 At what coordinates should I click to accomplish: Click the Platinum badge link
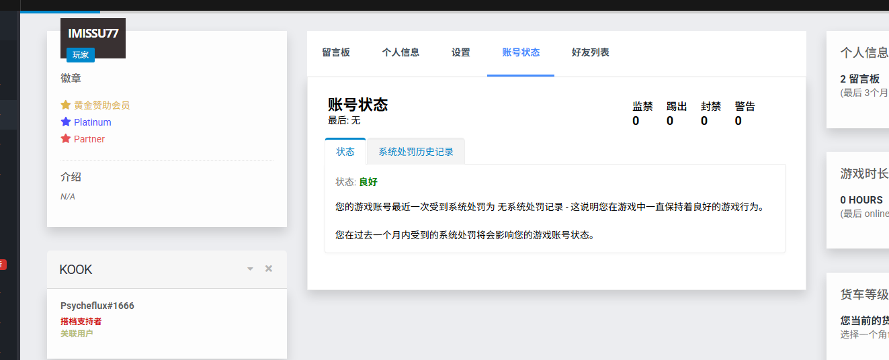[93, 122]
